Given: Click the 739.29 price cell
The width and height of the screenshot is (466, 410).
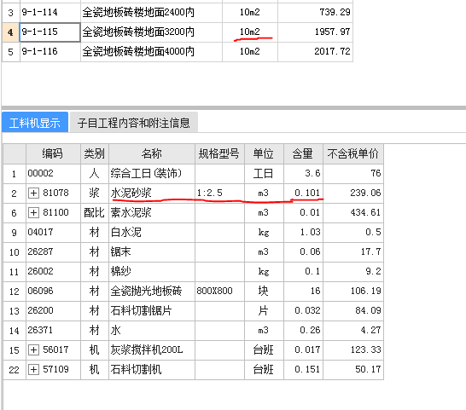Looking at the screenshot, I should tap(315, 13).
